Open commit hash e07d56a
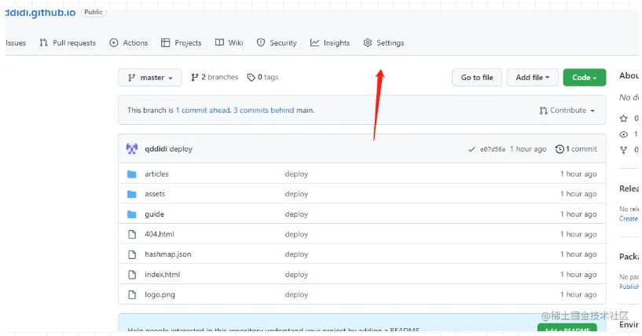 click(x=493, y=149)
